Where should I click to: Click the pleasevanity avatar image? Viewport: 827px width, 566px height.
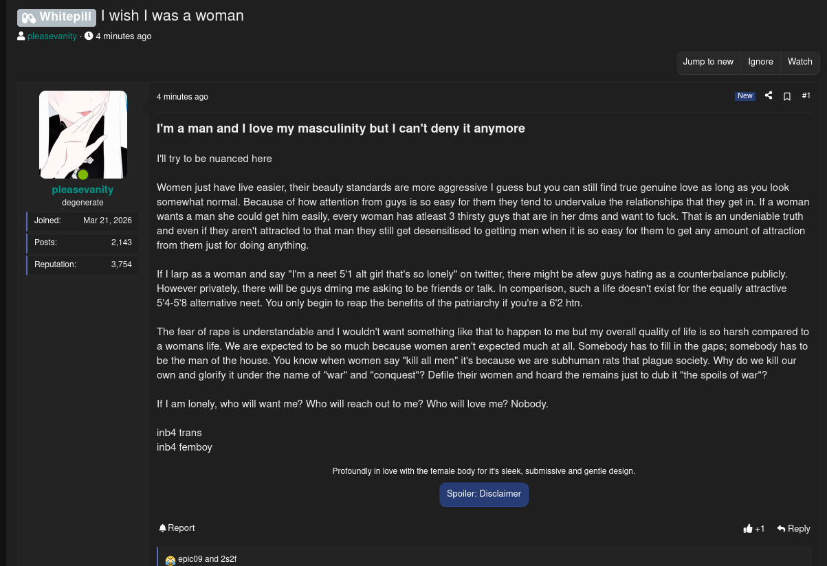coord(83,135)
